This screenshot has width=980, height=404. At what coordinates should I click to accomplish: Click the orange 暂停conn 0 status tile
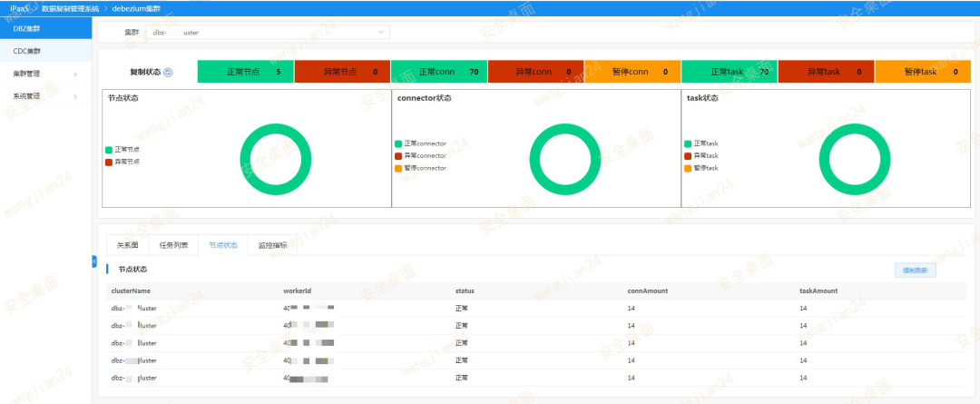tap(632, 72)
